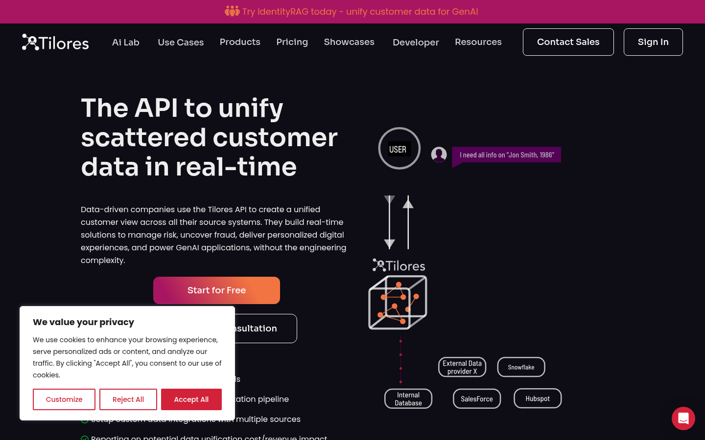Open the Ai Lab menu
The image size is (705, 440).
click(126, 43)
